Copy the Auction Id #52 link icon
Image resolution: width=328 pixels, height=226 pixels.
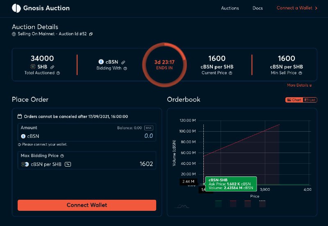(x=91, y=34)
